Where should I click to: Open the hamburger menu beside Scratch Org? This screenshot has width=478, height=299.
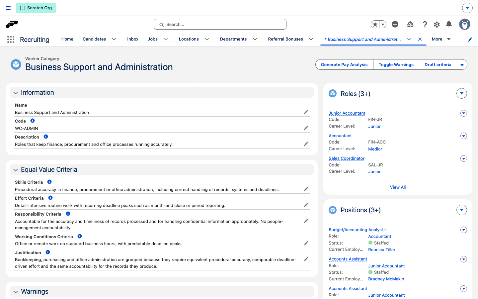click(8, 8)
